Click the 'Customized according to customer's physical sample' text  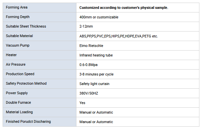coord(124,8)
